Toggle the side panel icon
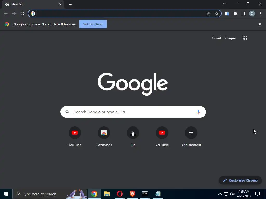Screen dimensions: 266x199 tap(244, 13)
